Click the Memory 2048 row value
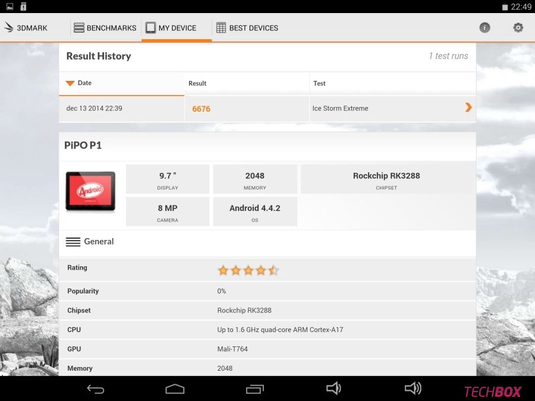535x401 pixels. tap(225, 368)
